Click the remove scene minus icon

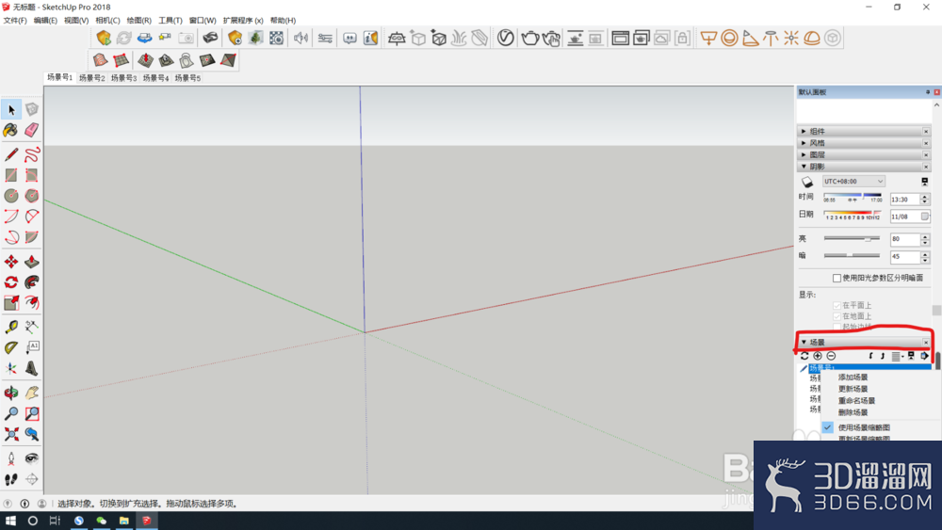click(831, 356)
